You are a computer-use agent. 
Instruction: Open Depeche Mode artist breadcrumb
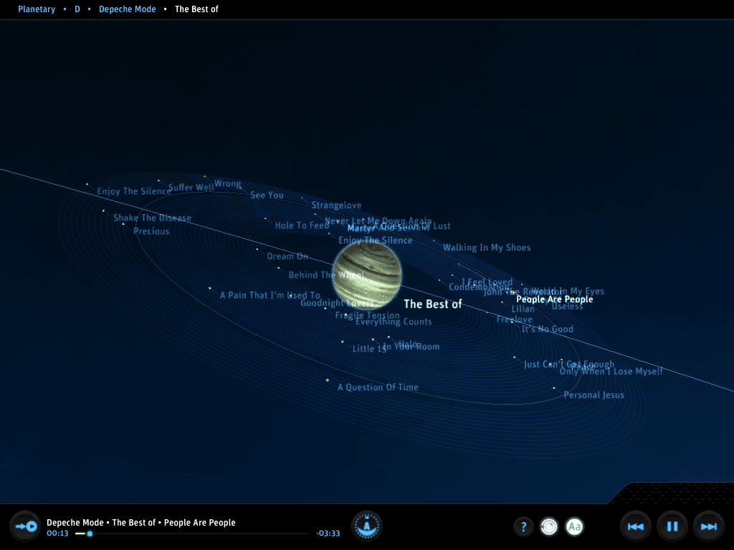(x=128, y=9)
